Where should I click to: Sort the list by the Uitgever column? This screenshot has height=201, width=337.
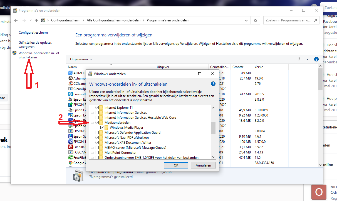(182, 67)
